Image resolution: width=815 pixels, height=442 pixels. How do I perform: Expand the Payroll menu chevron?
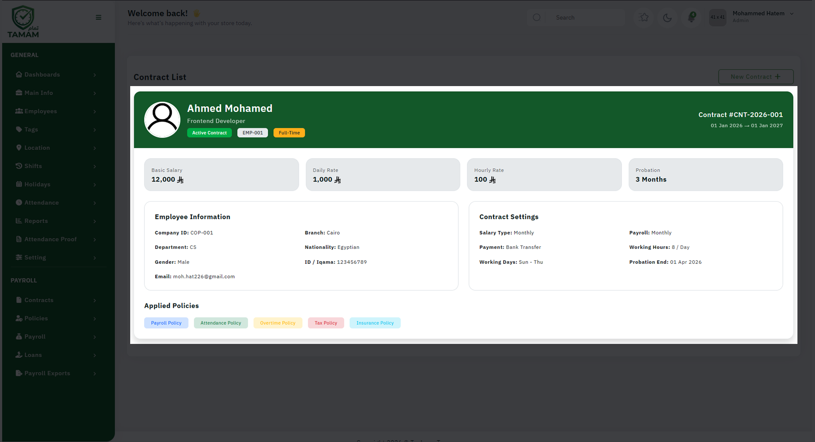(95, 337)
